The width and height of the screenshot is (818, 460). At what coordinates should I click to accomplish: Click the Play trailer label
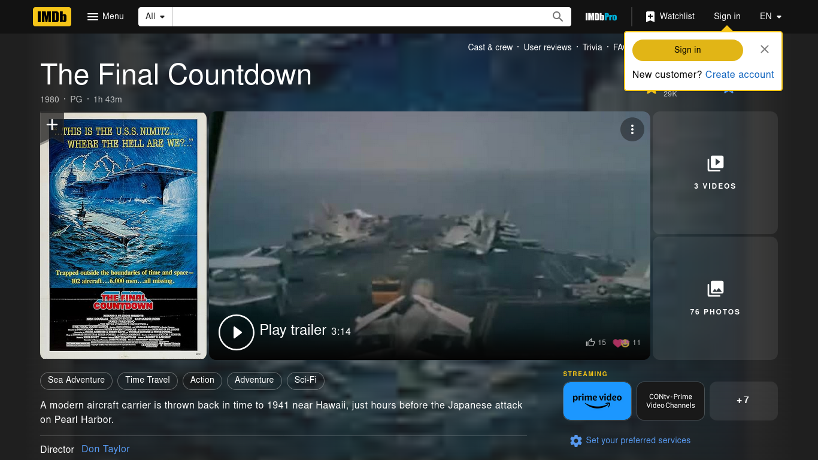click(293, 331)
